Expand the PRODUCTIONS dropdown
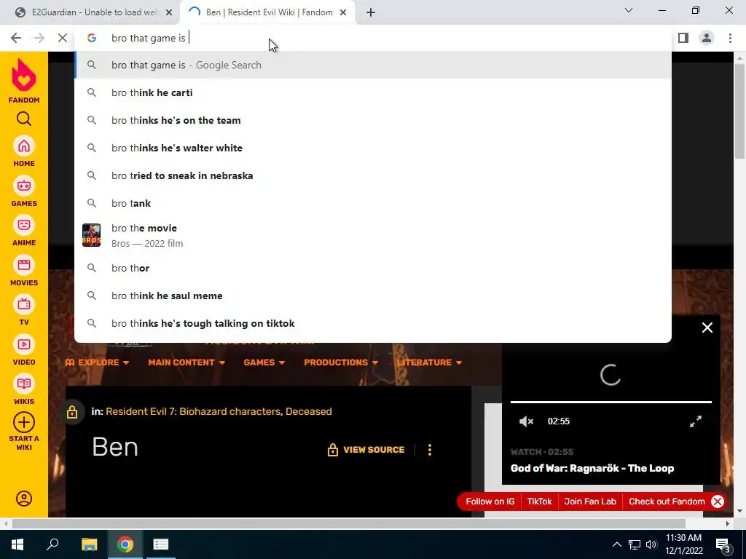This screenshot has width=746, height=559. tap(341, 362)
